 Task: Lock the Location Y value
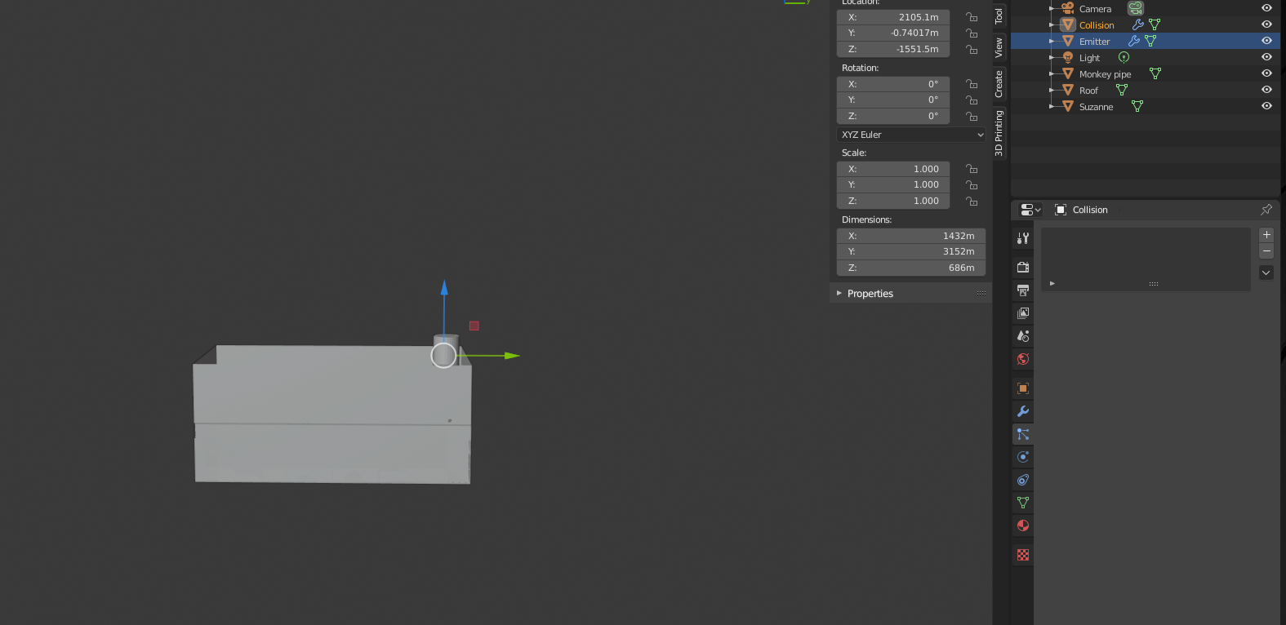click(x=972, y=33)
